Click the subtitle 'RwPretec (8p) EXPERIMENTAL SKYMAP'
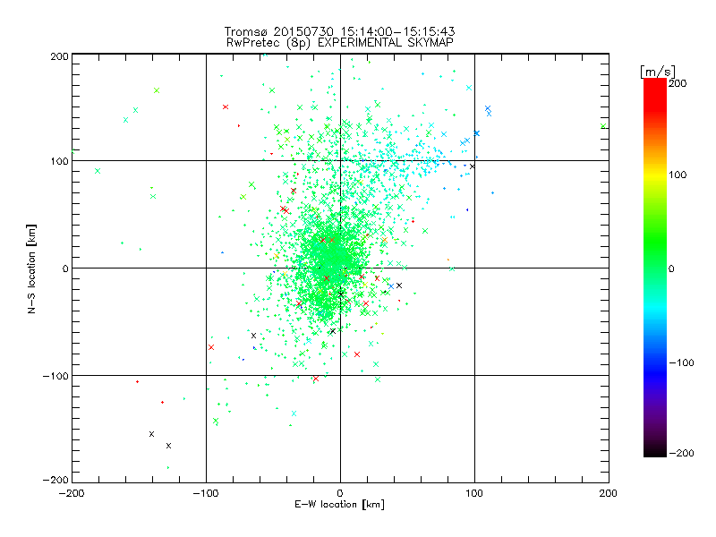The width and height of the screenshot is (716, 537). [339, 42]
